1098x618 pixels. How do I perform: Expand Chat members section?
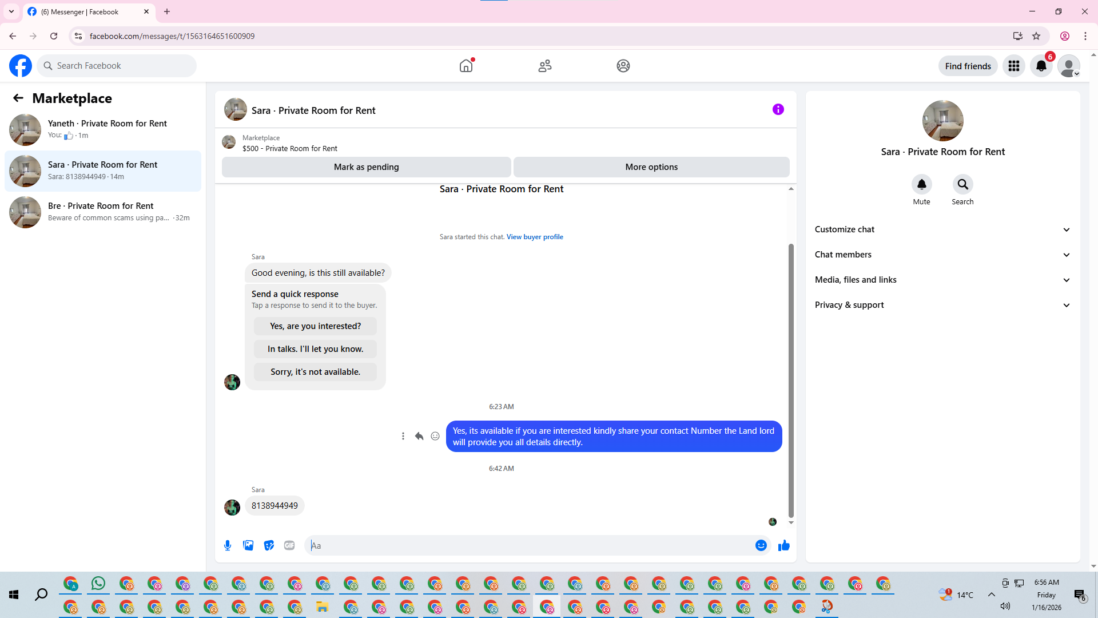point(942,255)
